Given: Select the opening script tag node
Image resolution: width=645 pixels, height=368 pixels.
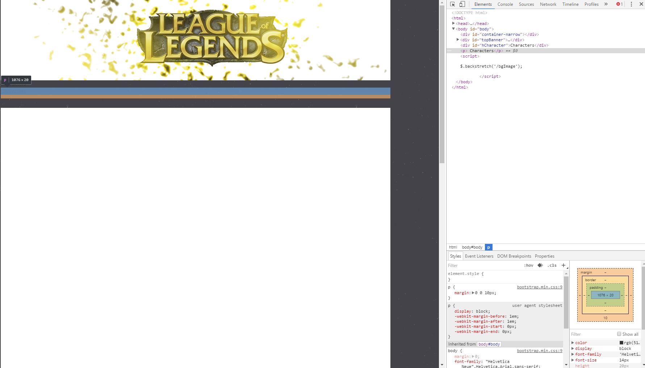Looking at the screenshot, I should 470,56.
